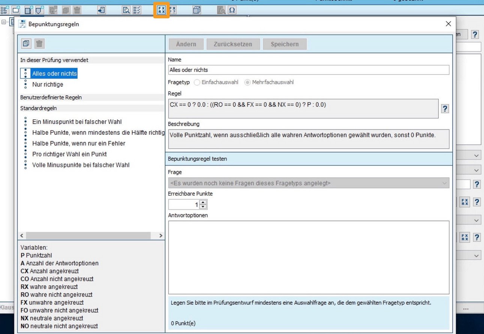This screenshot has height=334, width=484.
Task: Select 'Pro richtiger Wahl ein Punkt' rule
Action: (x=69, y=154)
